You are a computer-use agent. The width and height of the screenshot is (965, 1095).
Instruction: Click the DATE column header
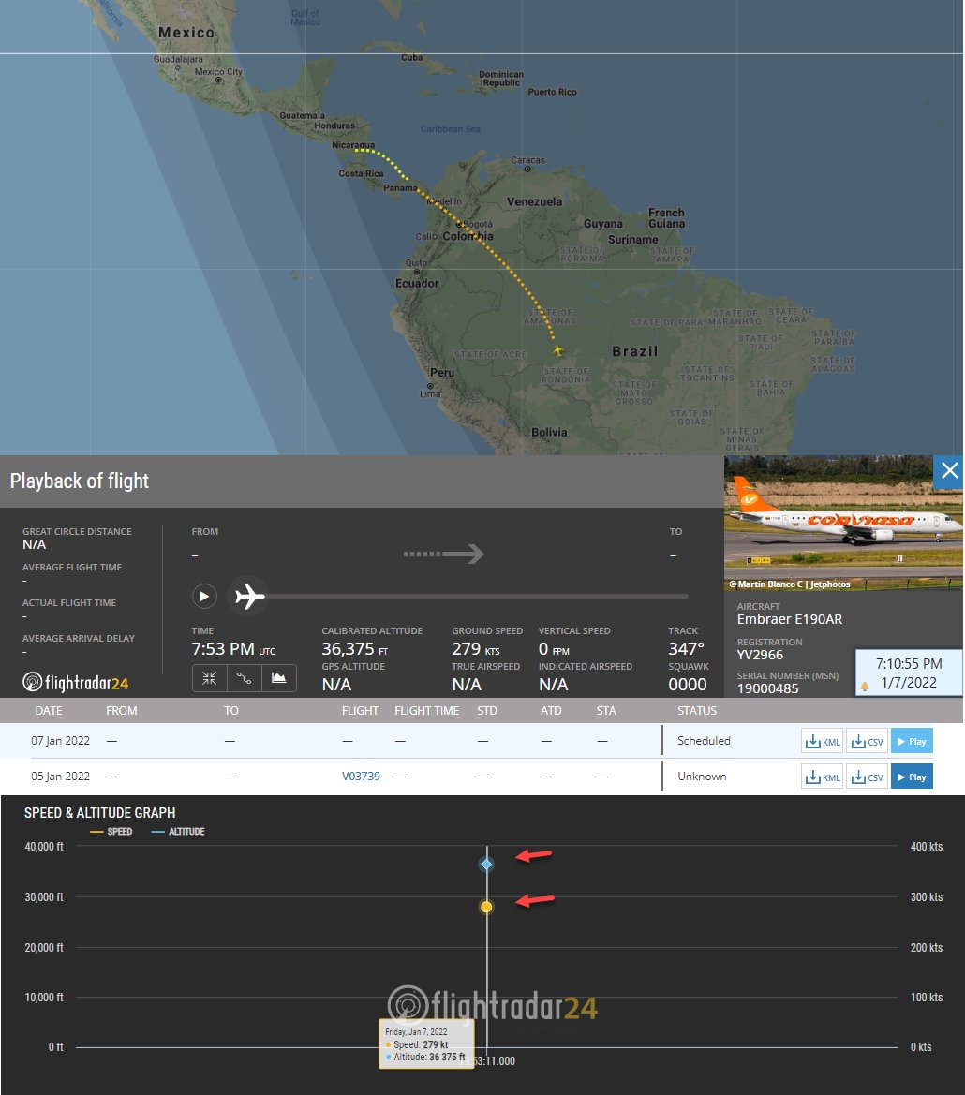(49, 710)
